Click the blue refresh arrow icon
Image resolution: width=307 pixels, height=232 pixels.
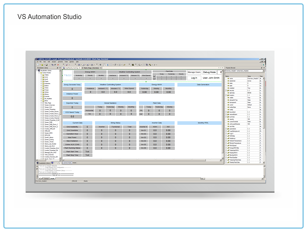[108, 65]
